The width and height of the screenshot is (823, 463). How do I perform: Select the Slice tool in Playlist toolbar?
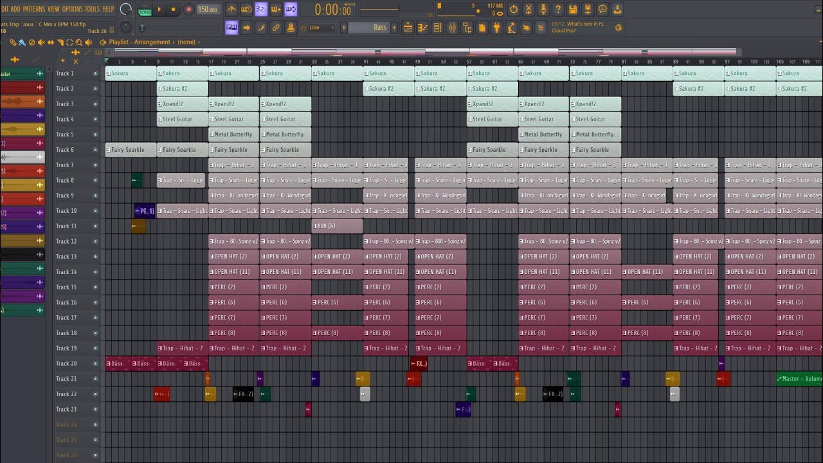coord(60,42)
